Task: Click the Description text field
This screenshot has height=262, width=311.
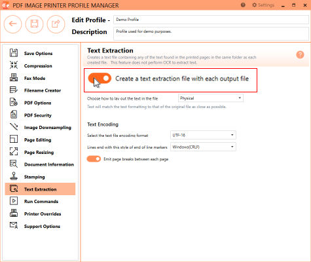Action: click(211, 33)
